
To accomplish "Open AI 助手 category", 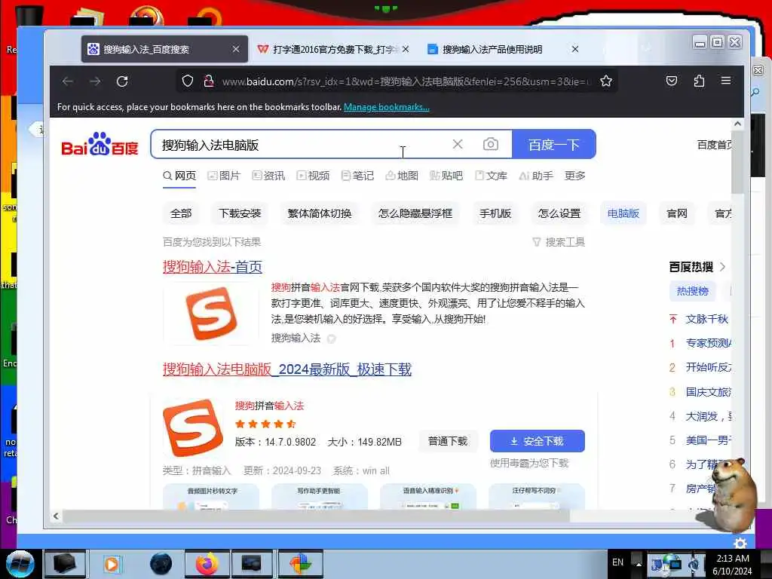I will [536, 176].
